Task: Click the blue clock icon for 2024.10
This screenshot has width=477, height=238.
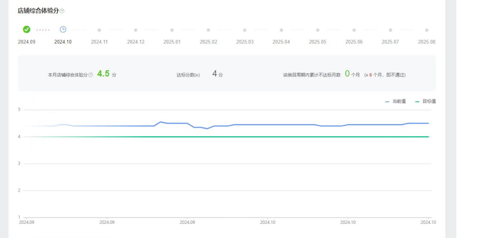Action: (63, 30)
